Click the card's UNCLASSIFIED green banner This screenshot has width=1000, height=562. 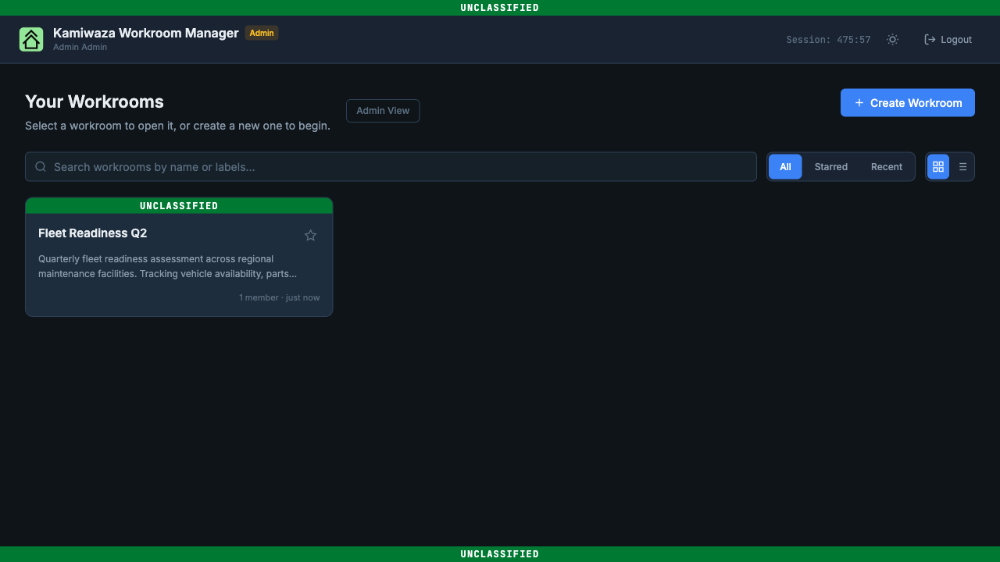click(179, 206)
